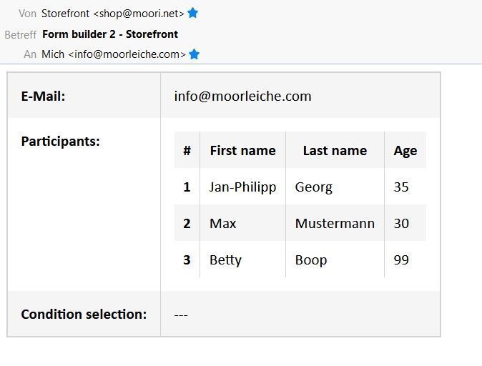Click the 'E-Mail:' field label

(x=43, y=96)
